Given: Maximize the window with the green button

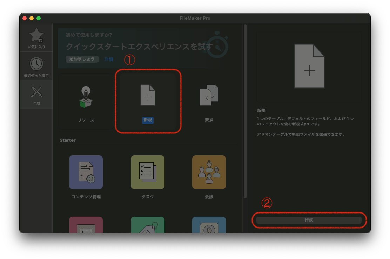Looking at the screenshot, I should pyautogui.click(x=39, y=18).
